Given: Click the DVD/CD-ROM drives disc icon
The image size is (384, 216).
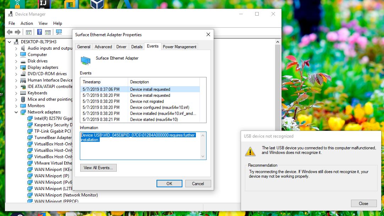Looking at the screenshot, I should pos(23,74).
